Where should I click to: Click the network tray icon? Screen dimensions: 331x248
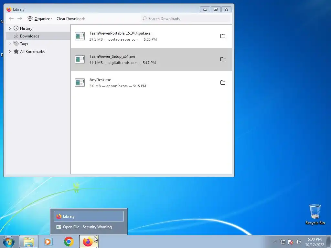(283, 242)
